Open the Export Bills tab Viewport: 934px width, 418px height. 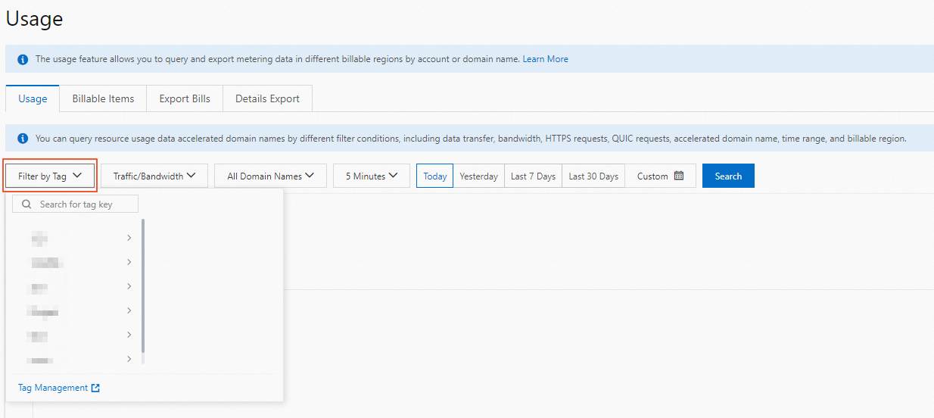click(185, 98)
